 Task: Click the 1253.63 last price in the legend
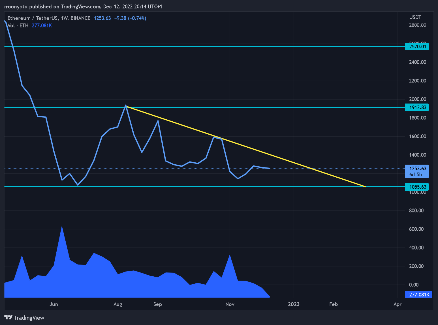pos(102,18)
